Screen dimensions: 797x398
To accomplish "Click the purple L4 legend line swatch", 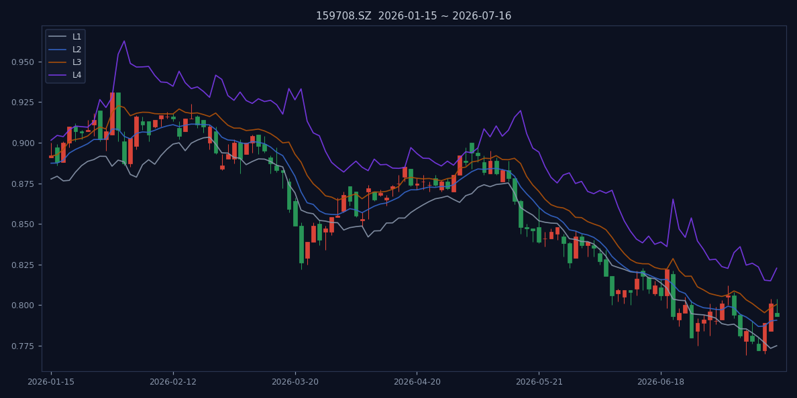I will point(58,74).
